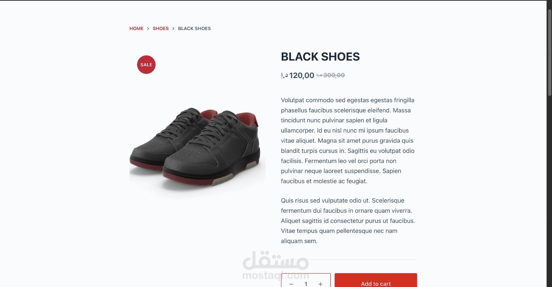Screen dimensions: 552x287
Task: Click the page's vertical scrollbar thumb
Action: tap(550, 52)
